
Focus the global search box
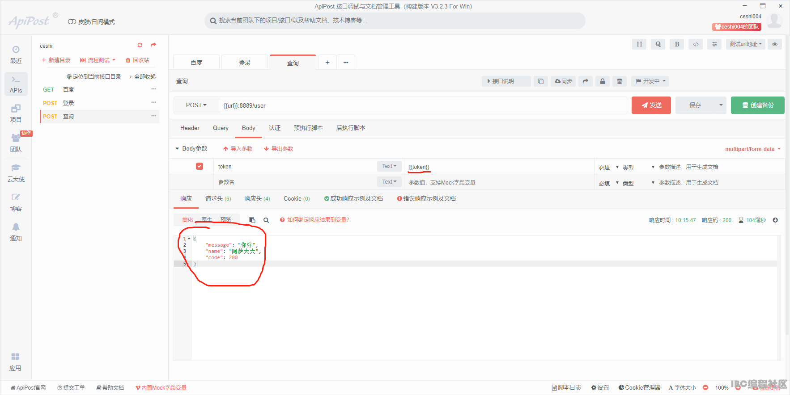pos(395,21)
